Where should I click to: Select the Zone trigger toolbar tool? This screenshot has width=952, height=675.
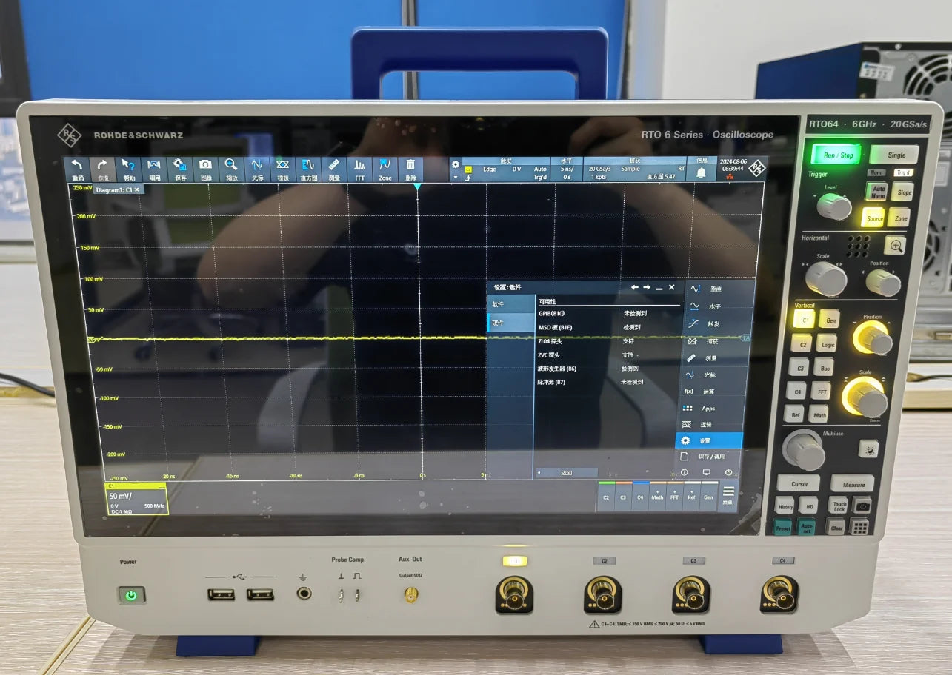[385, 169]
